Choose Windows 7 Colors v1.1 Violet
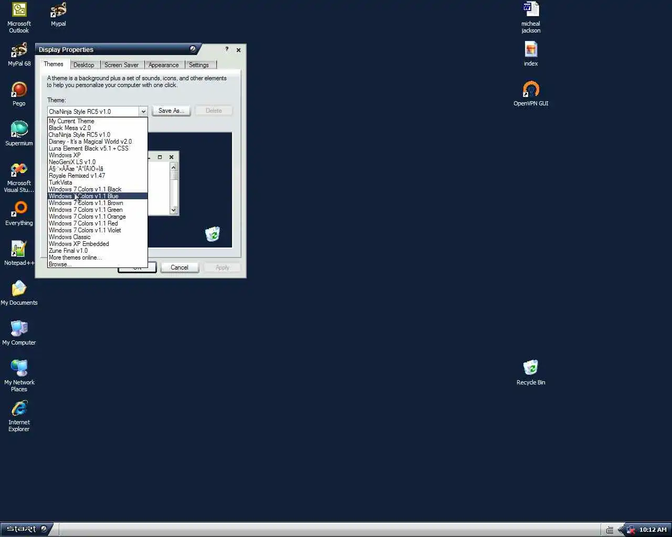This screenshot has height=537, width=672. tap(97, 230)
